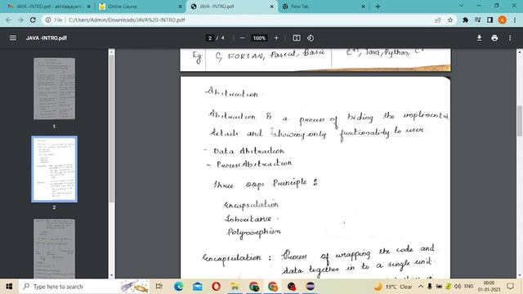523x294 pixels.
Task: Click the address bar URL field
Action: pyautogui.click(x=247, y=20)
